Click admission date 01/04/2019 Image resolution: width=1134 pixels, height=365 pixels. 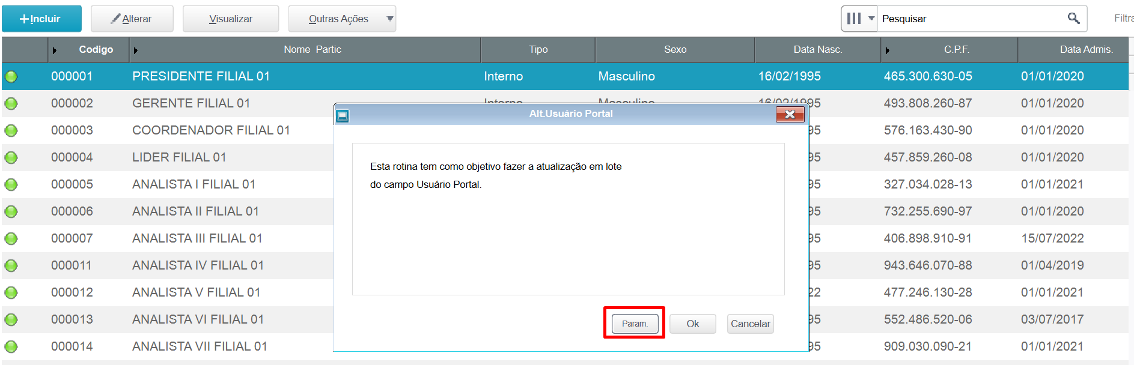1052,265
